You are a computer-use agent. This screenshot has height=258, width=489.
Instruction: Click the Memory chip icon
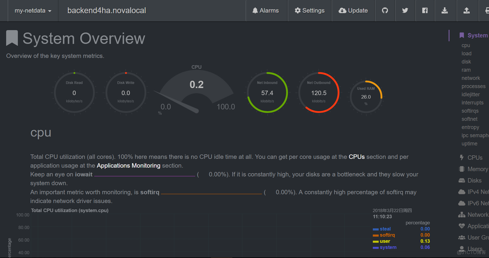coord(461,169)
